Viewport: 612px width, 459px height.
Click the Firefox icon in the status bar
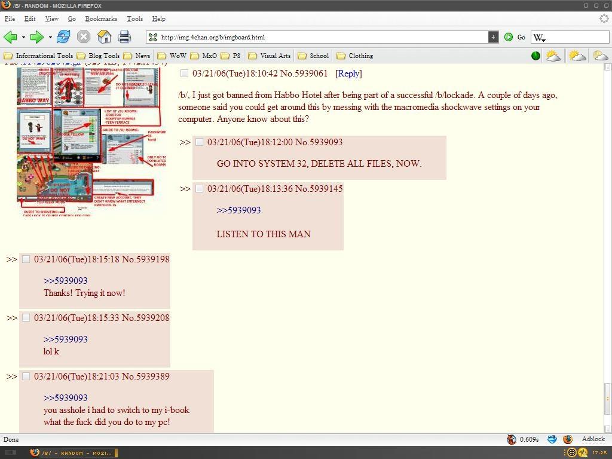click(567, 439)
